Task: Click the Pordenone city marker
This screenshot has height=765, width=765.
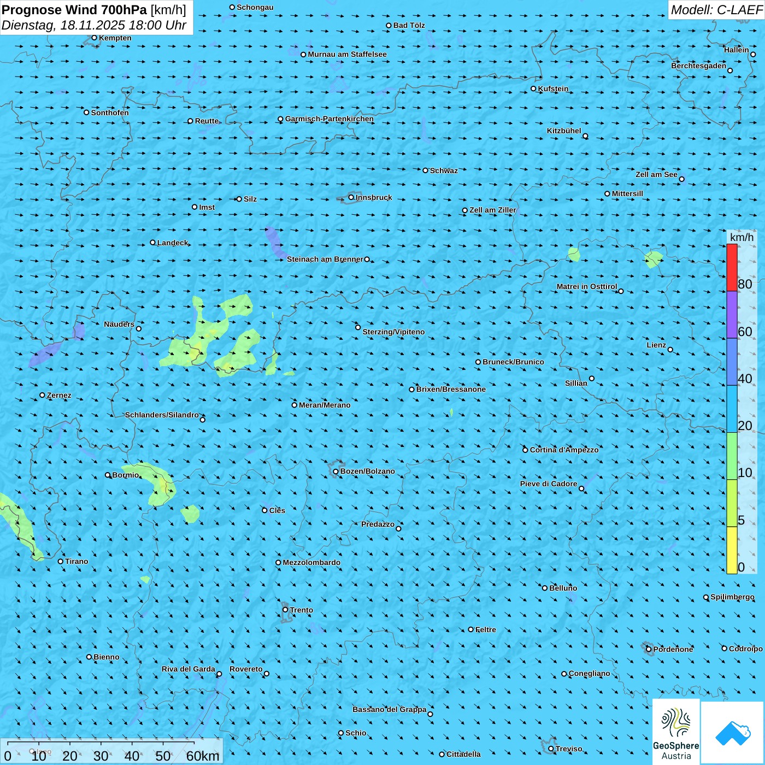Action: 649,649
